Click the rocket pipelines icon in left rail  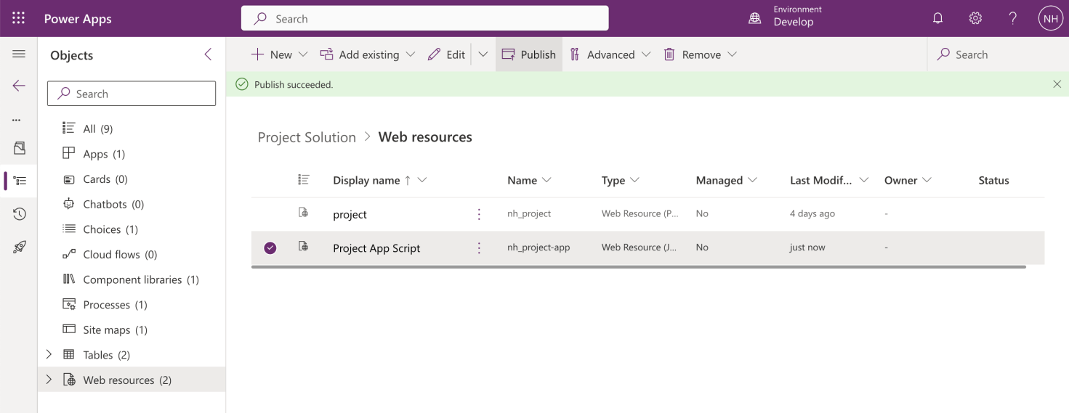tap(20, 248)
